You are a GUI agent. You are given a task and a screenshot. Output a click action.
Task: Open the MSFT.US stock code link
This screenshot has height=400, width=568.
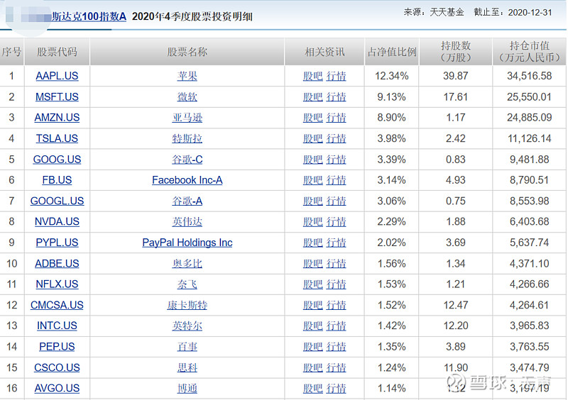(x=57, y=97)
